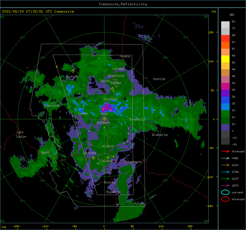This screenshot has height=230, width=246.
Task: Click the Sylvan label on map
Action: 105,81
